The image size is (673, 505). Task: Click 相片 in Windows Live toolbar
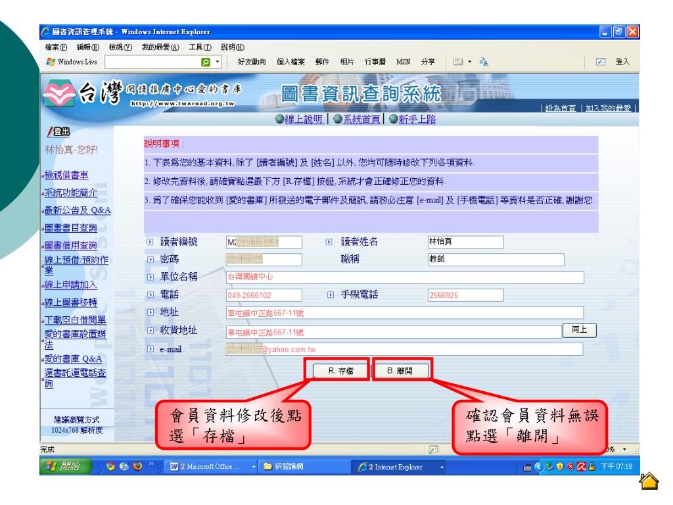[x=347, y=62]
